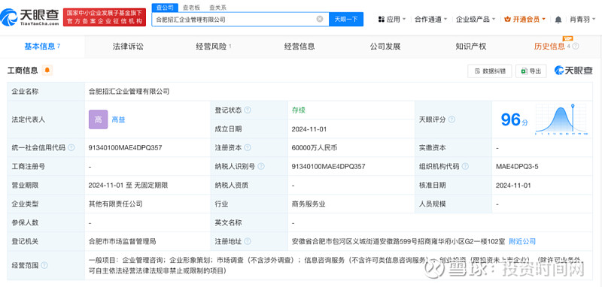Click help icon next to 组织机构代码
The width and height of the screenshot is (602, 287).
coord(465,166)
